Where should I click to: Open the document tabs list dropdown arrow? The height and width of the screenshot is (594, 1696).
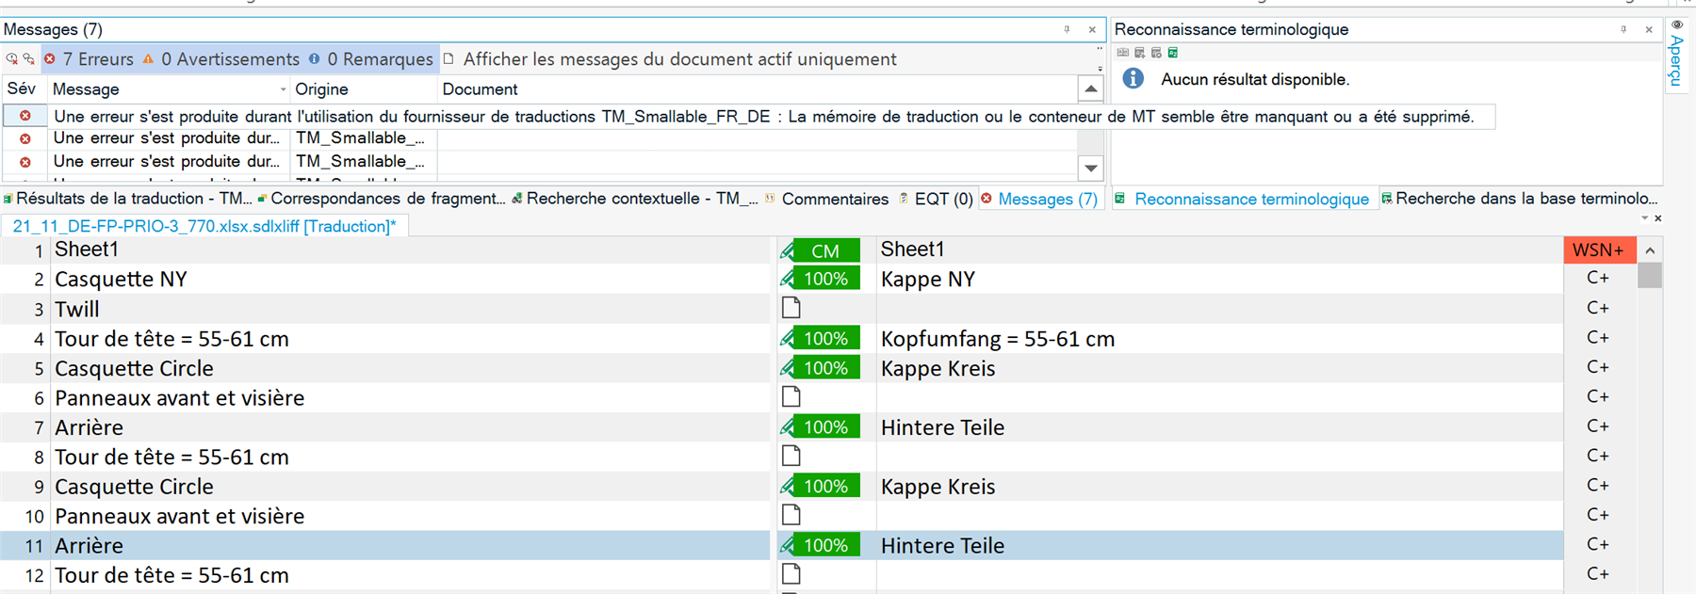(1644, 218)
